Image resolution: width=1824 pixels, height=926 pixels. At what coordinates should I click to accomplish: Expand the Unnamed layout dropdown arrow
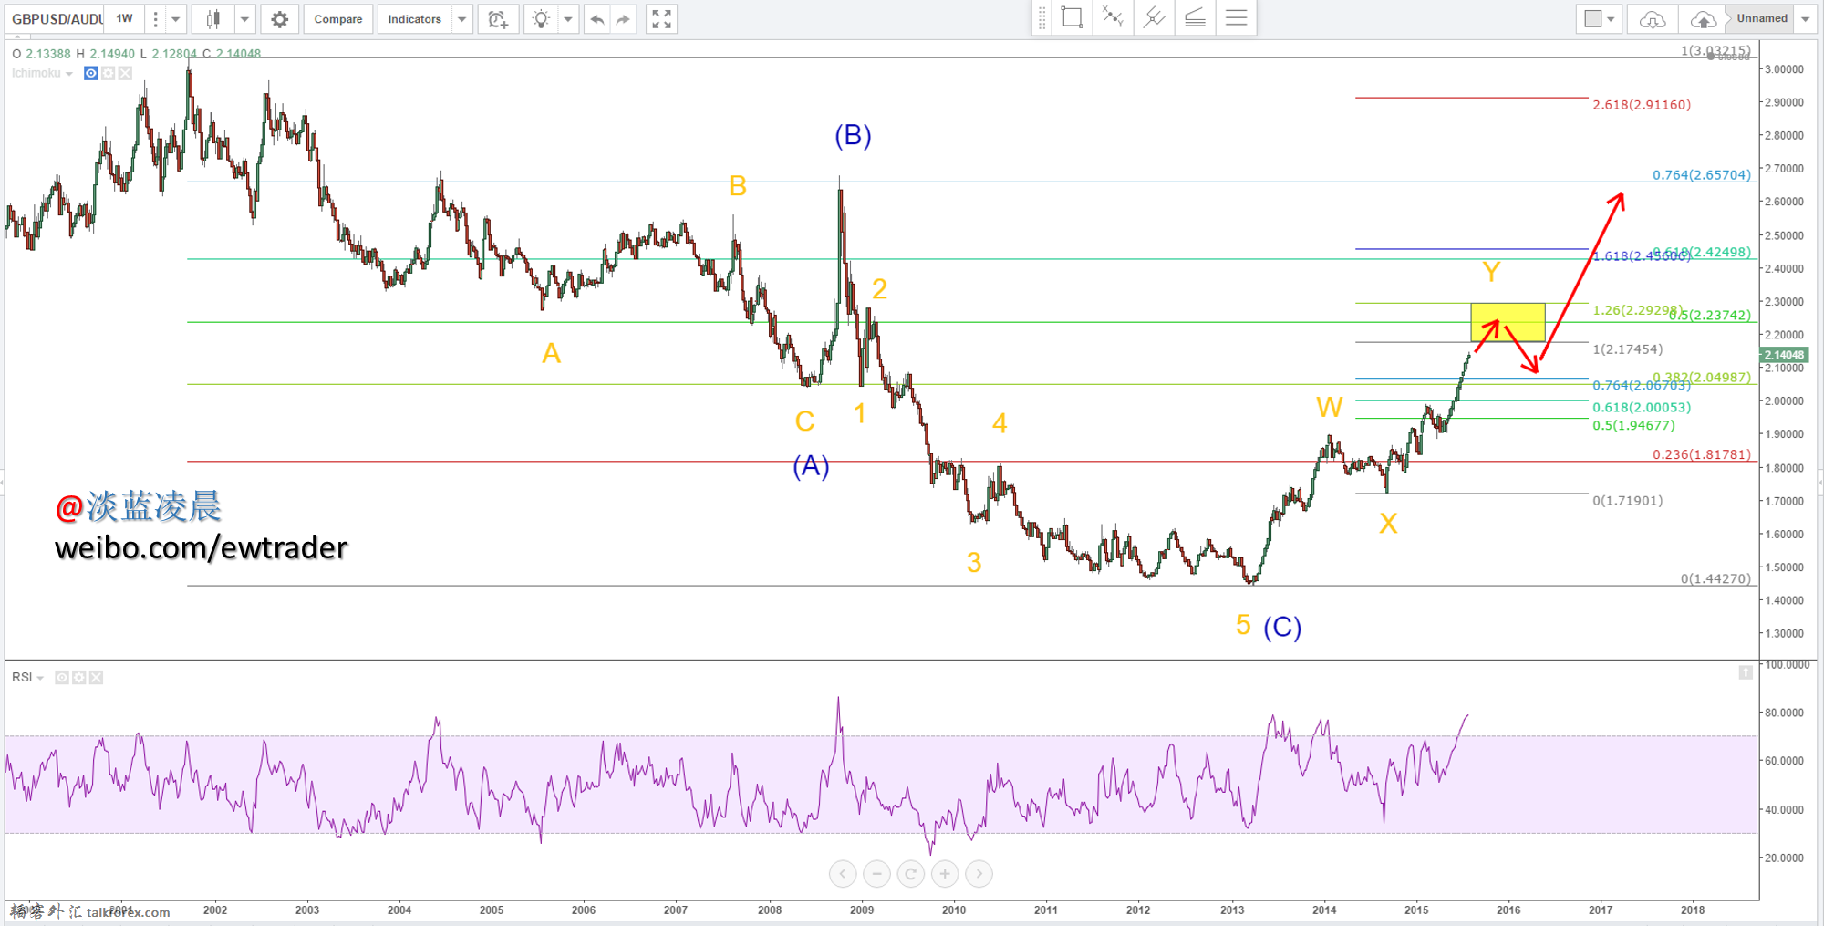point(1805,19)
